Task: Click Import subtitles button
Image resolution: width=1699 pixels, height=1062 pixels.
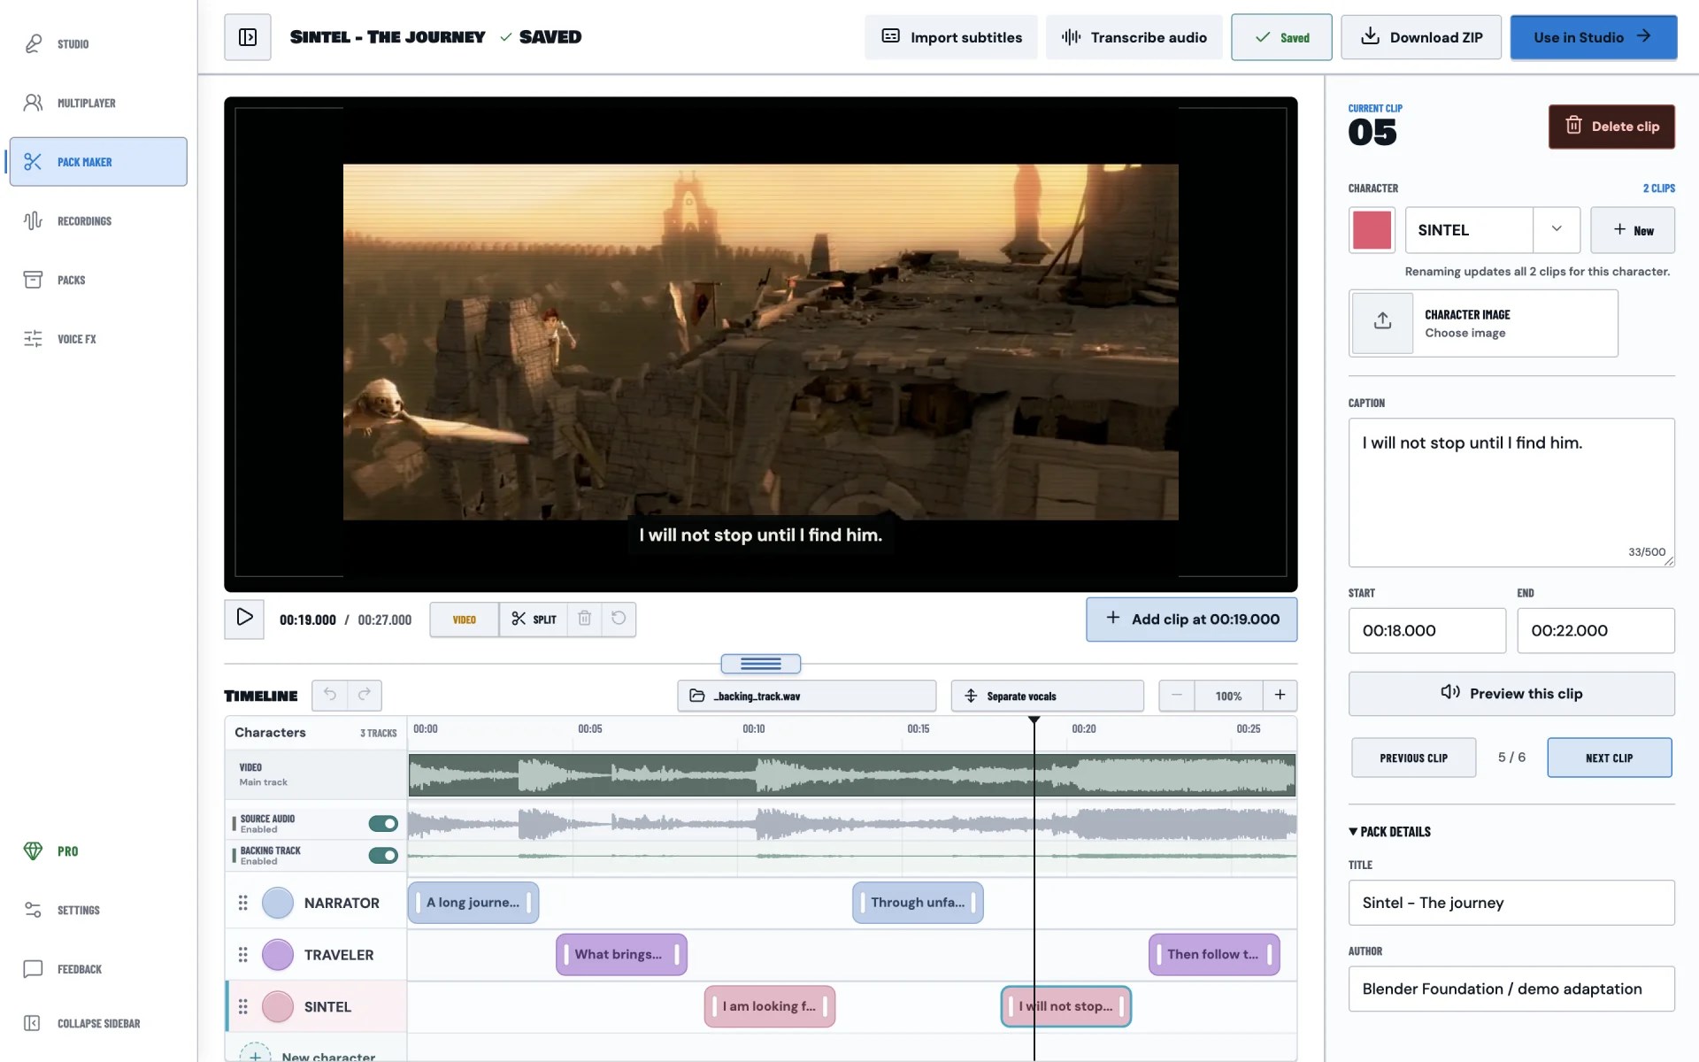Action: [951, 37]
